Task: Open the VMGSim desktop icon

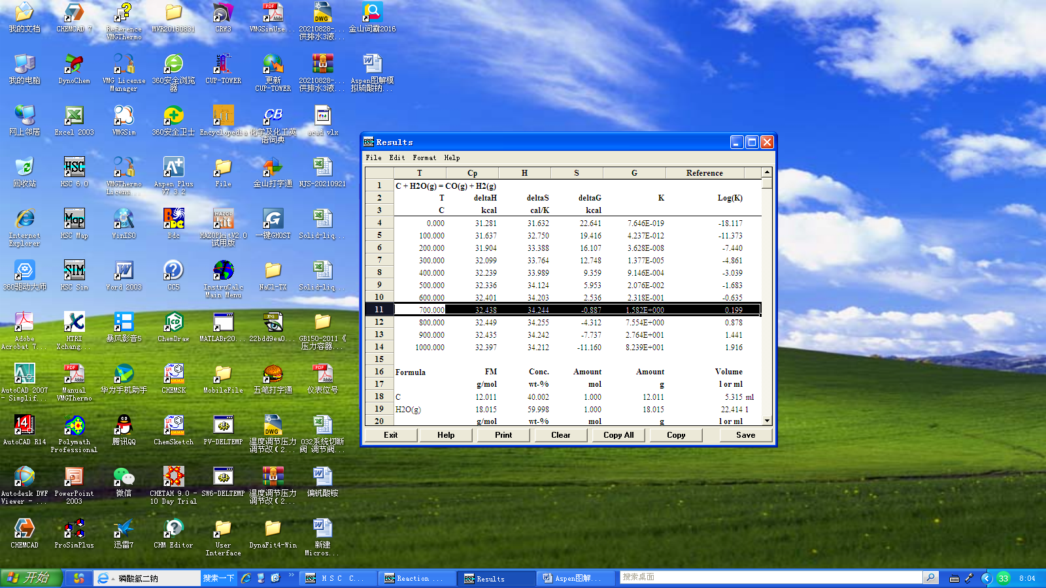Action: (x=124, y=120)
